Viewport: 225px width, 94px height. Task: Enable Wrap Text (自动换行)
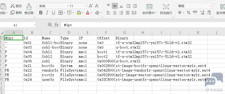pos(166,9)
